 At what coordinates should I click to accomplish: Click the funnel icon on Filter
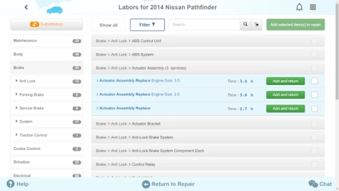pyautogui.click(x=153, y=24)
